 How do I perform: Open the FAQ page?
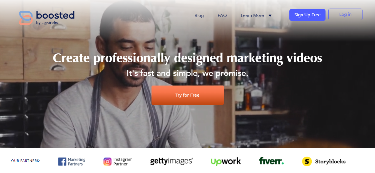coord(222,16)
